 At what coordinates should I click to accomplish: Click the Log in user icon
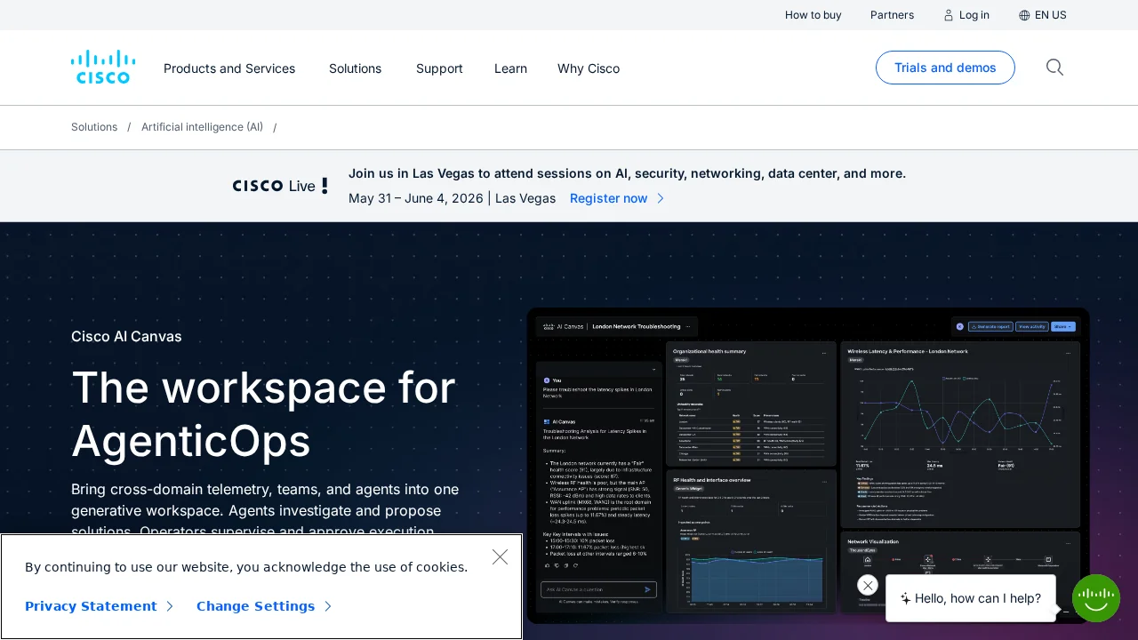tap(949, 15)
